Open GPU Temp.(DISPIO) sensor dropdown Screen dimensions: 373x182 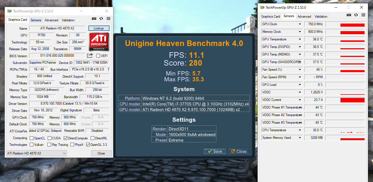[x=300, y=47]
